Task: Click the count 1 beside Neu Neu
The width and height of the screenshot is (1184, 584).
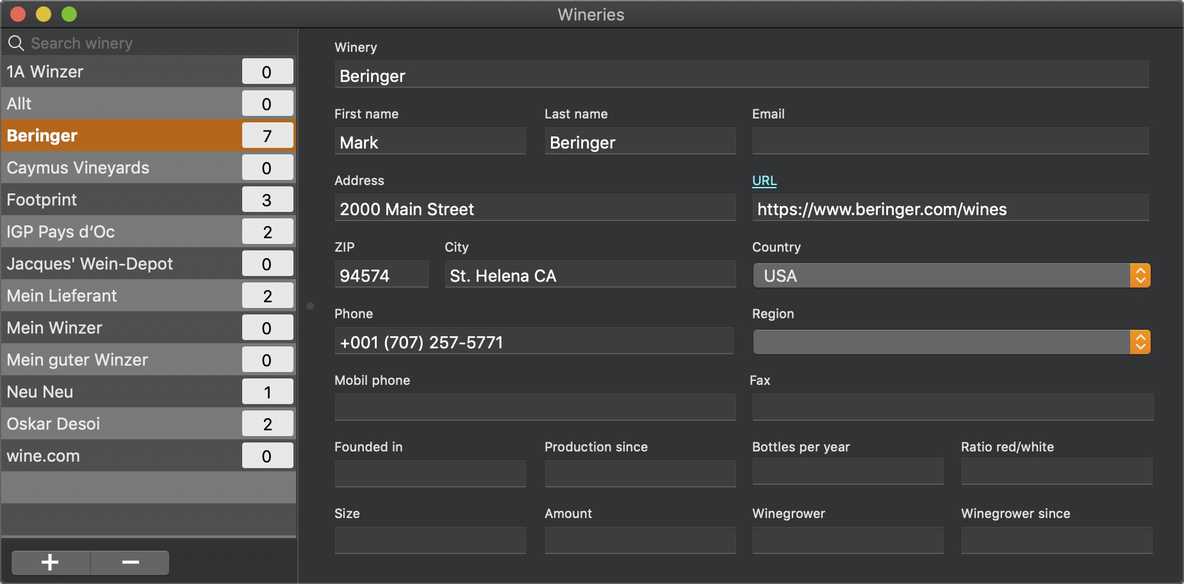Action: click(268, 391)
